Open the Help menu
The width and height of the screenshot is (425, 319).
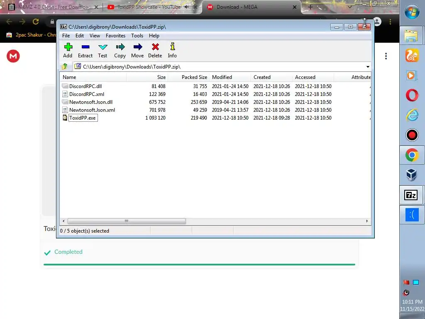(x=154, y=36)
